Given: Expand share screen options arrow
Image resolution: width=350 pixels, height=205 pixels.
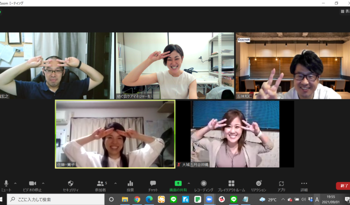Looking at the screenshot, I should (x=189, y=183).
